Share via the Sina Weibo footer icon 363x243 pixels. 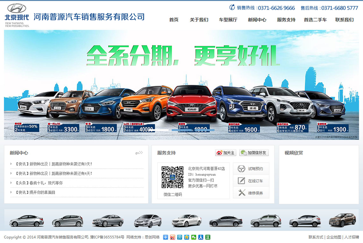[x=173, y=237]
